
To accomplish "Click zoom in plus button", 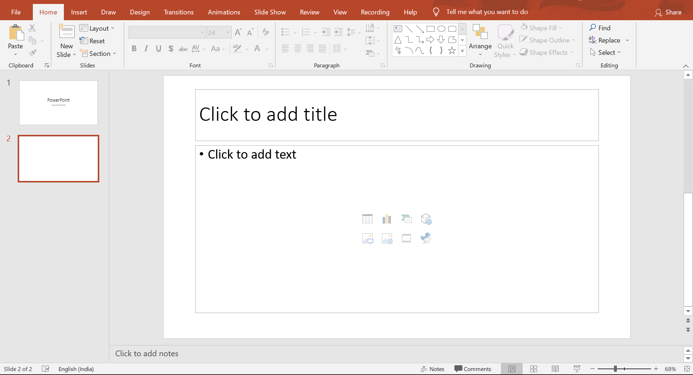I will click(x=656, y=369).
